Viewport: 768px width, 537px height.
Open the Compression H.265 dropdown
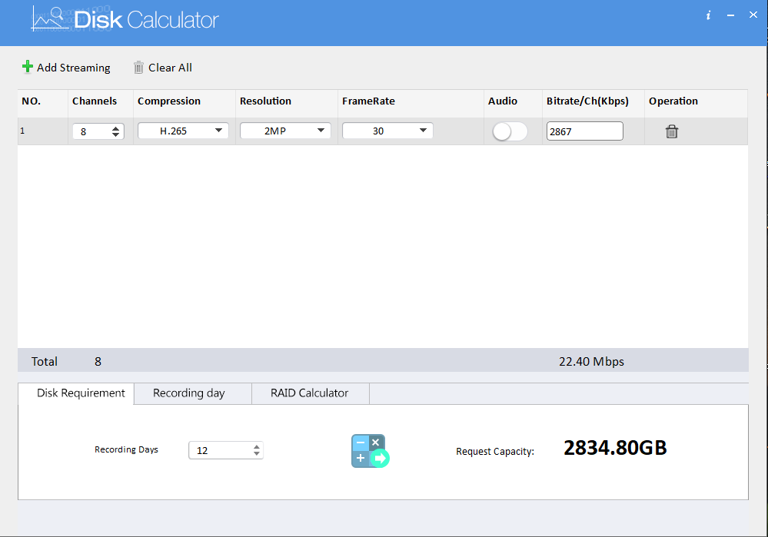[x=183, y=131]
